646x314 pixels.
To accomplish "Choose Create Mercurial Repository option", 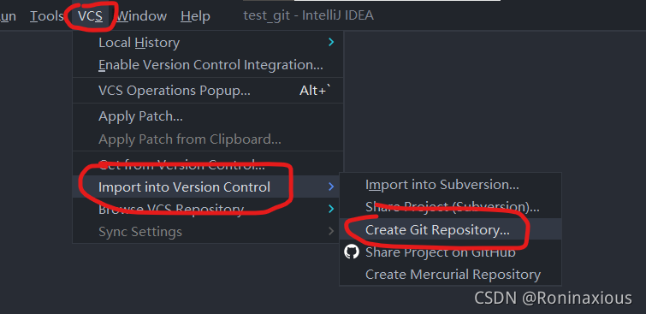I will click(x=450, y=274).
